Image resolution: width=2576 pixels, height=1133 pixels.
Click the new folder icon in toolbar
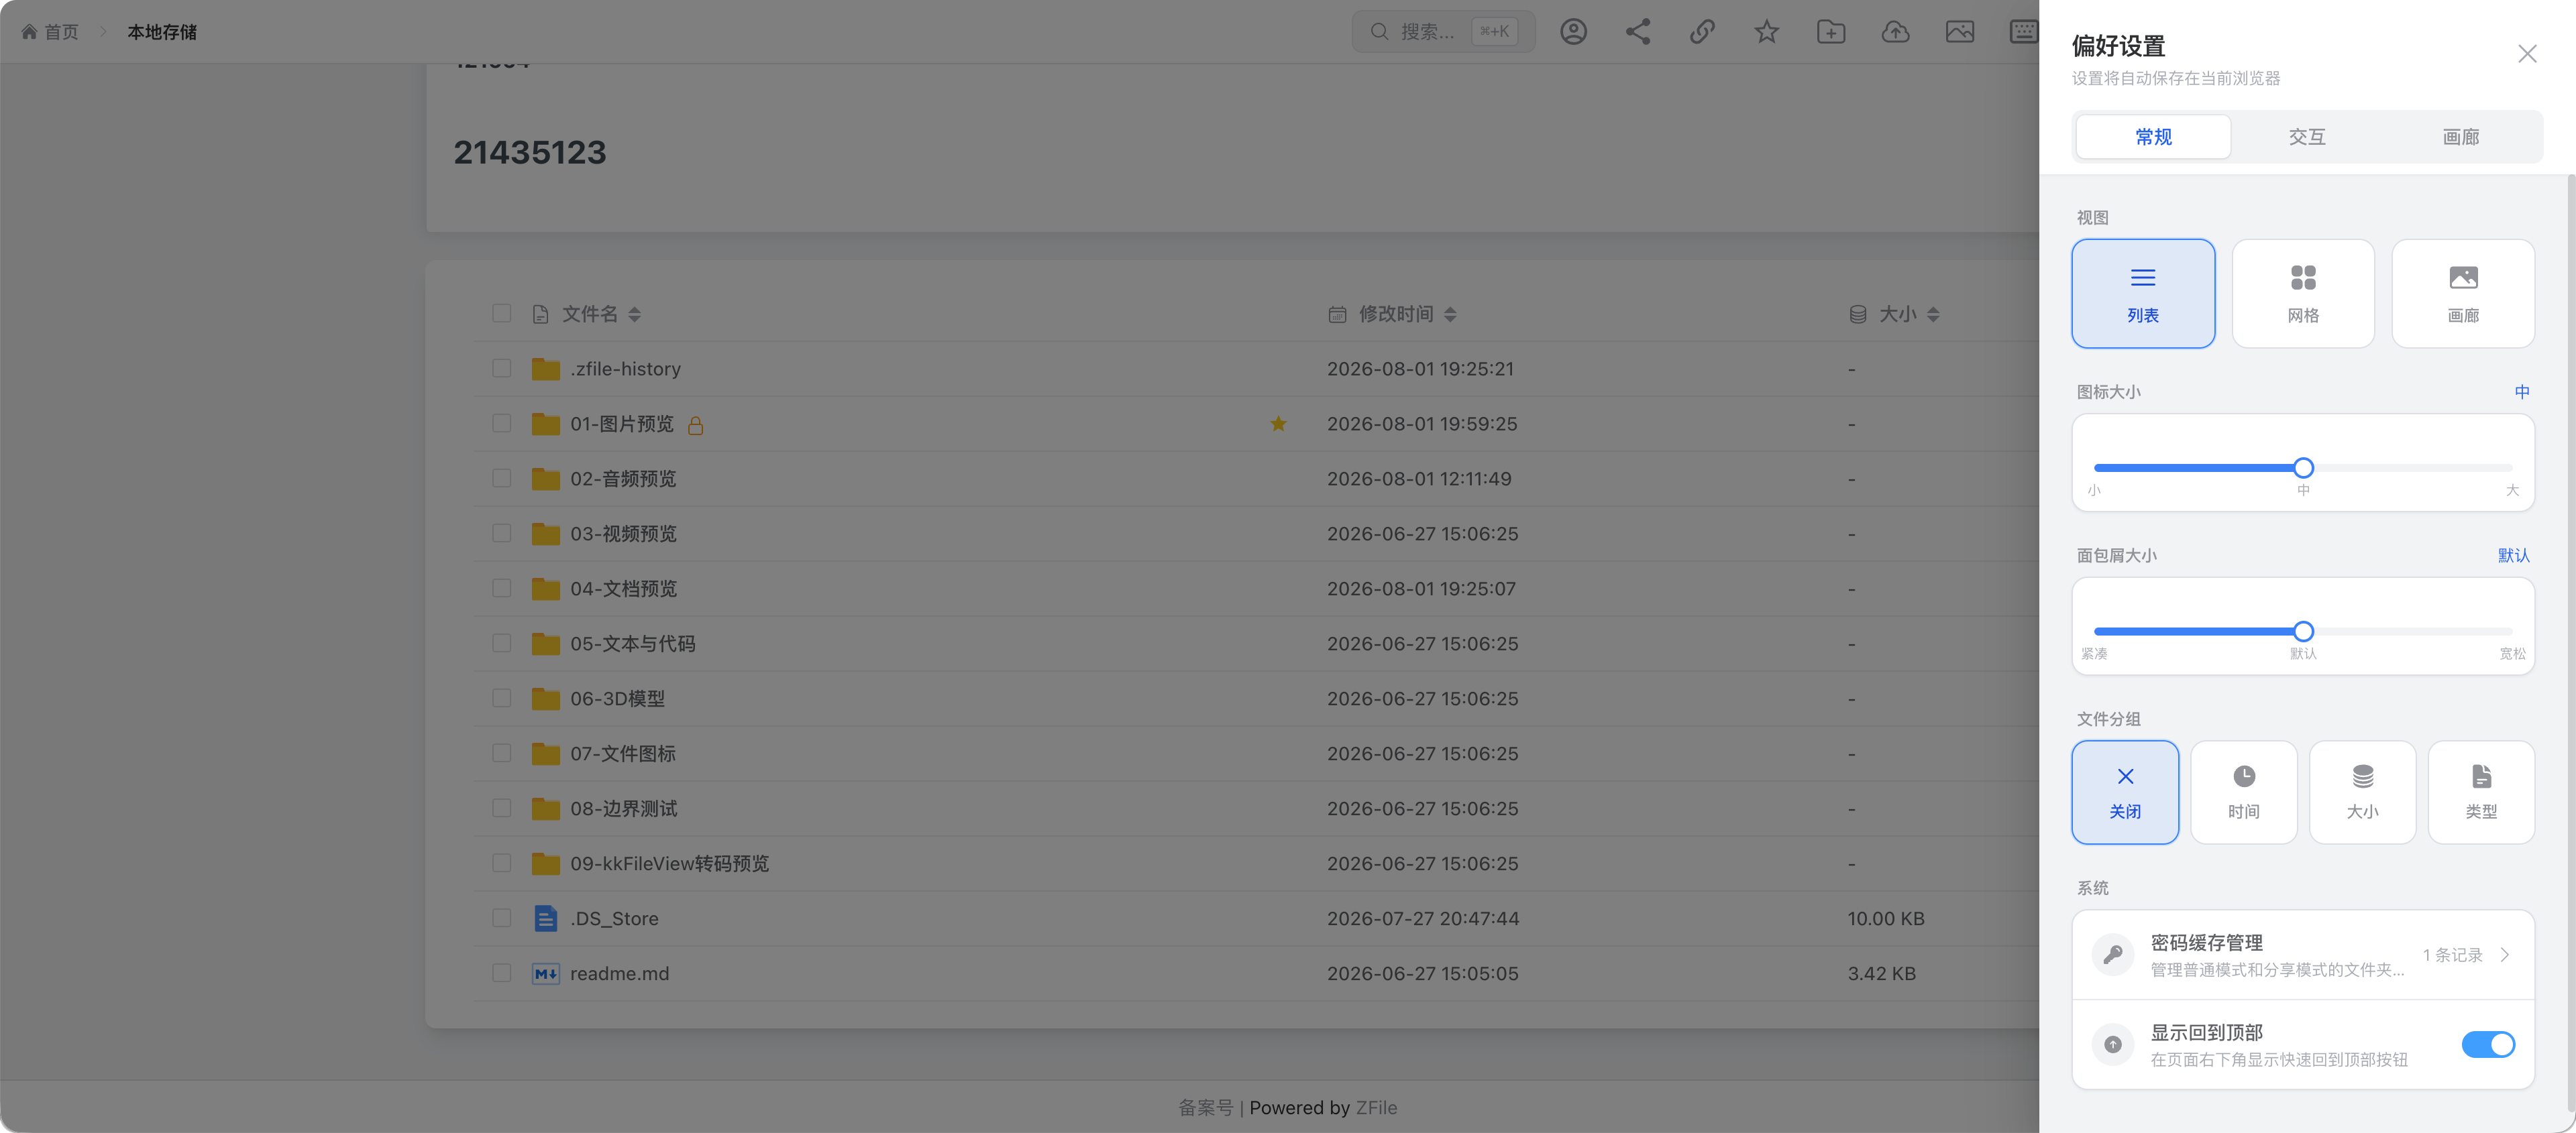(x=1831, y=32)
